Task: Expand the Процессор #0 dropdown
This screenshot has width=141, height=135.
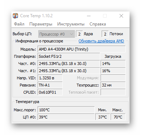Action: click(57, 34)
